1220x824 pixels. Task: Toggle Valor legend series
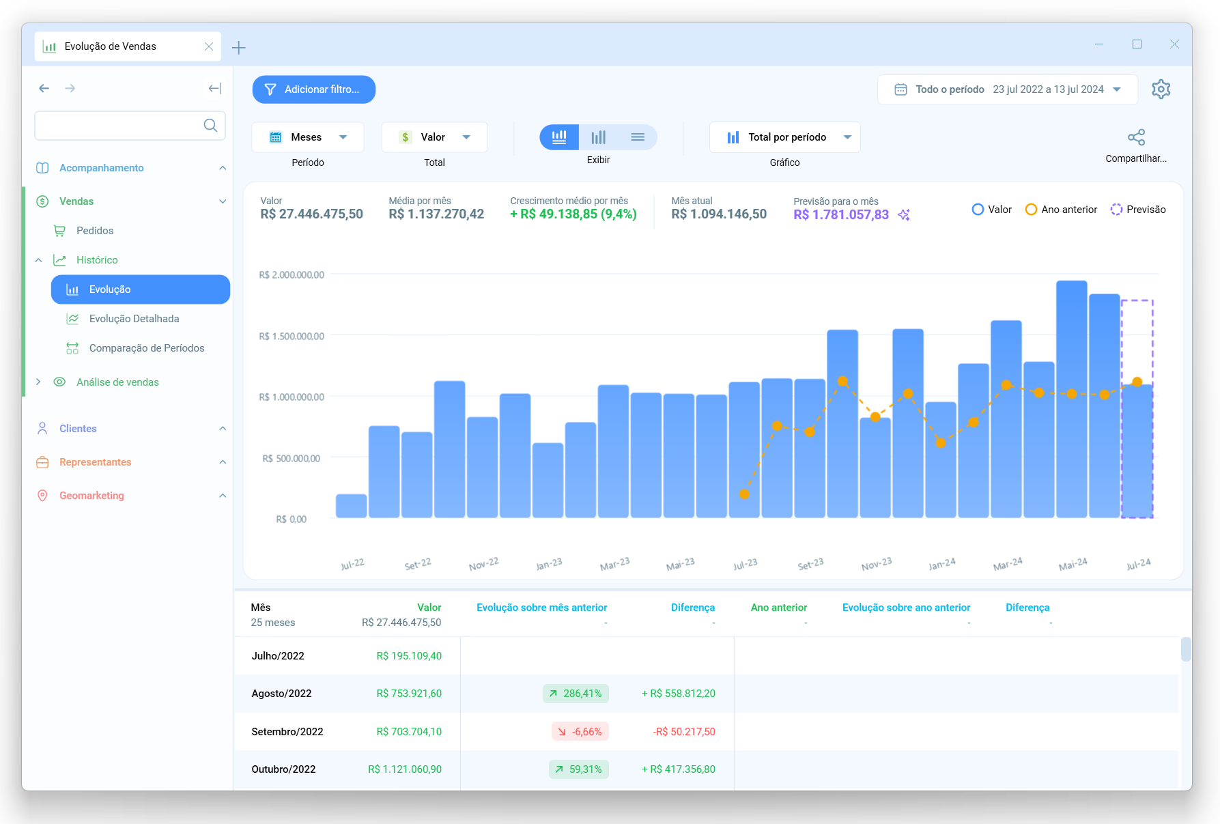pyautogui.click(x=991, y=210)
